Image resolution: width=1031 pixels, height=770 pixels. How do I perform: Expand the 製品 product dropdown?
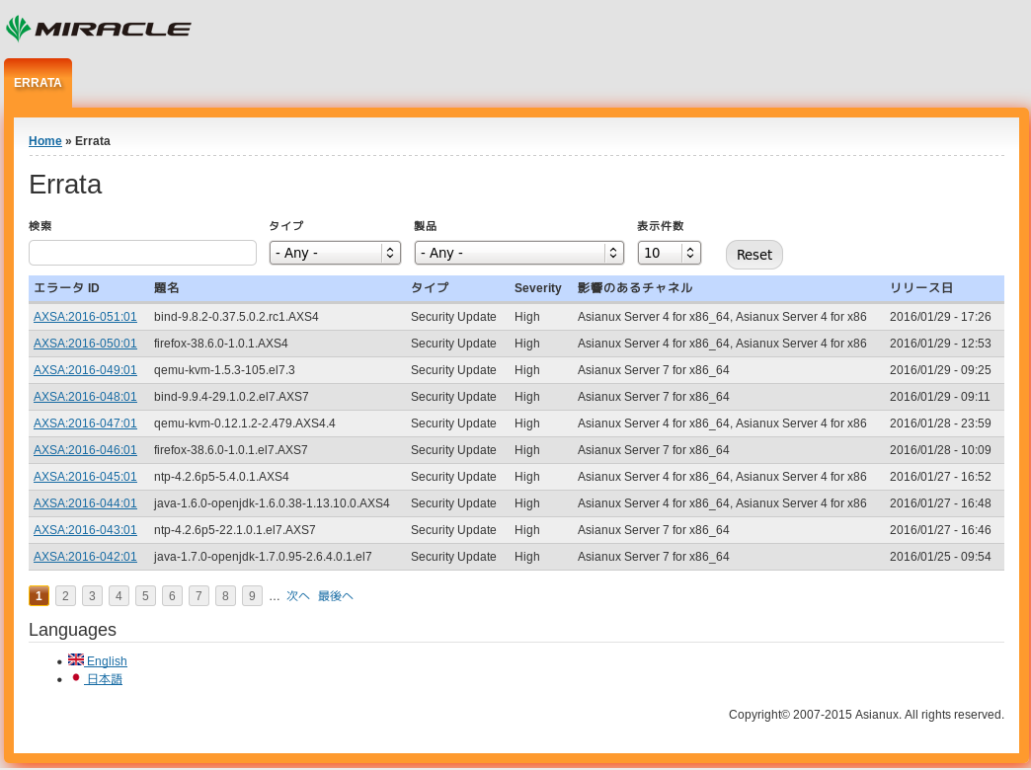tap(518, 253)
